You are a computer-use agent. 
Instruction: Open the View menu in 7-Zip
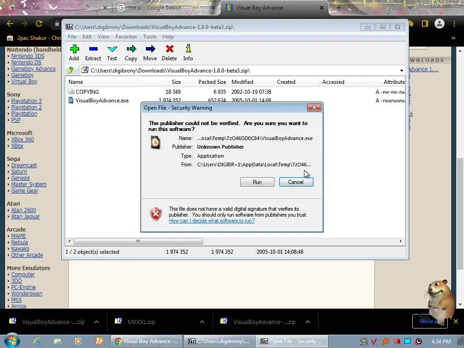pyautogui.click(x=103, y=37)
